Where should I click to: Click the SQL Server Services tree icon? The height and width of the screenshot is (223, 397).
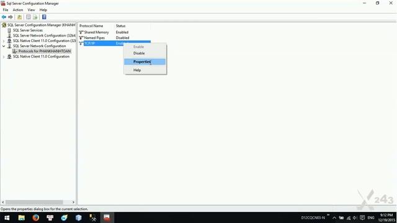(x=9, y=30)
